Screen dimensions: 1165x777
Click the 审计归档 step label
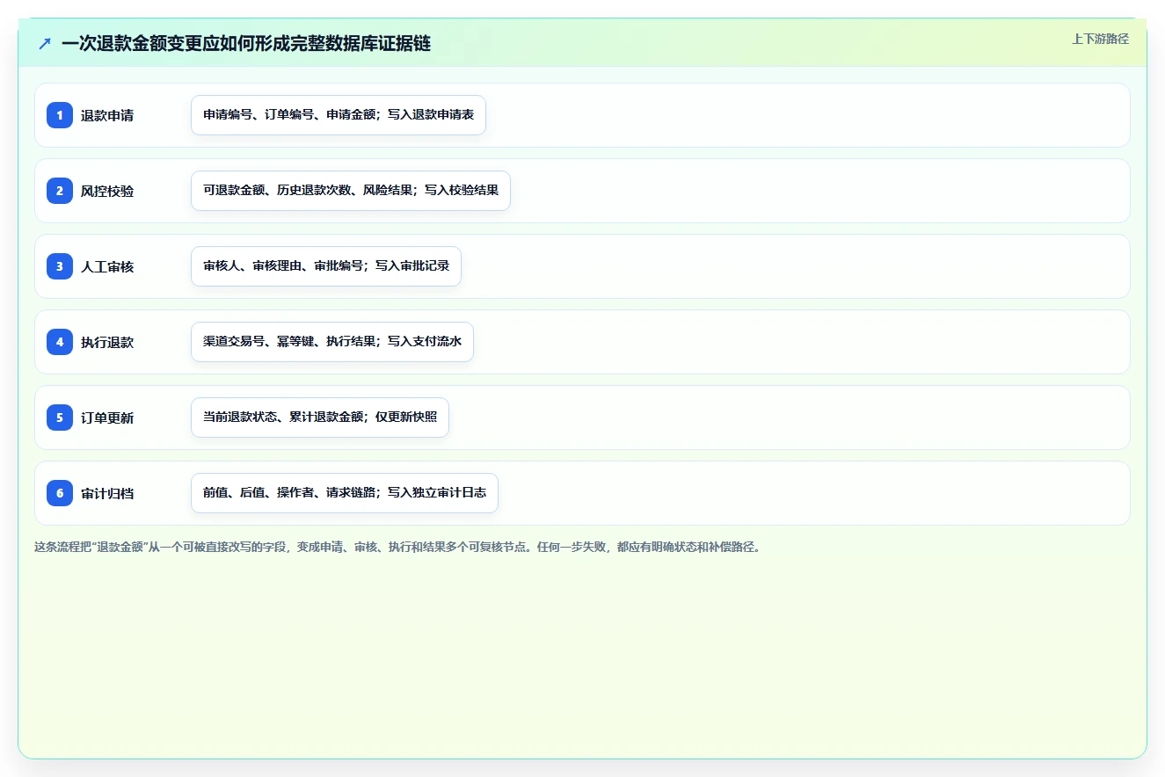coord(107,493)
